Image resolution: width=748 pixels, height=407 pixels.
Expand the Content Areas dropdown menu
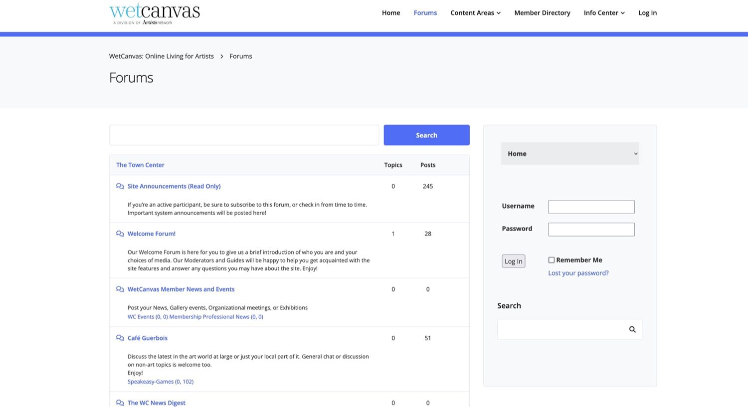(475, 13)
